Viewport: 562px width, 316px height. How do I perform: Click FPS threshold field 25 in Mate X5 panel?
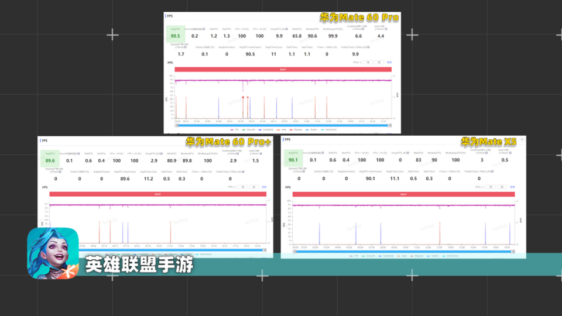tap(502, 187)
